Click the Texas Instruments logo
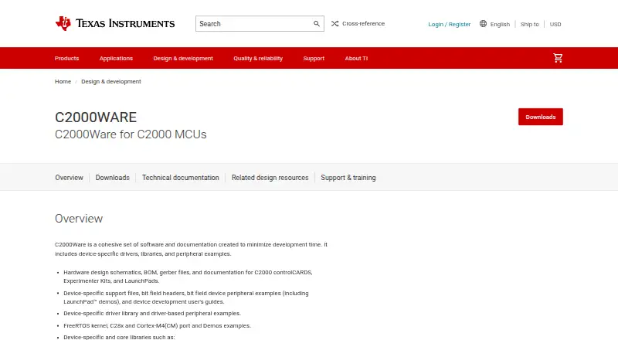The image size is (618, 340). coord(114,24)
